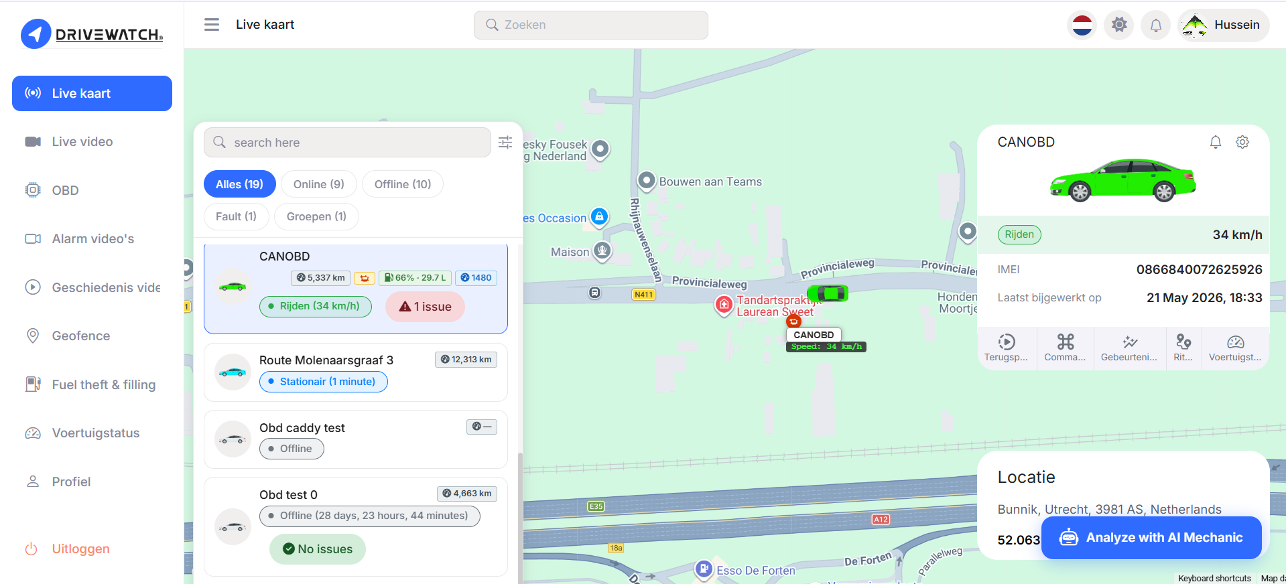Click the Occasion shop map marker
Viewport: 1286px width, 584px height.
click(600, 217)
